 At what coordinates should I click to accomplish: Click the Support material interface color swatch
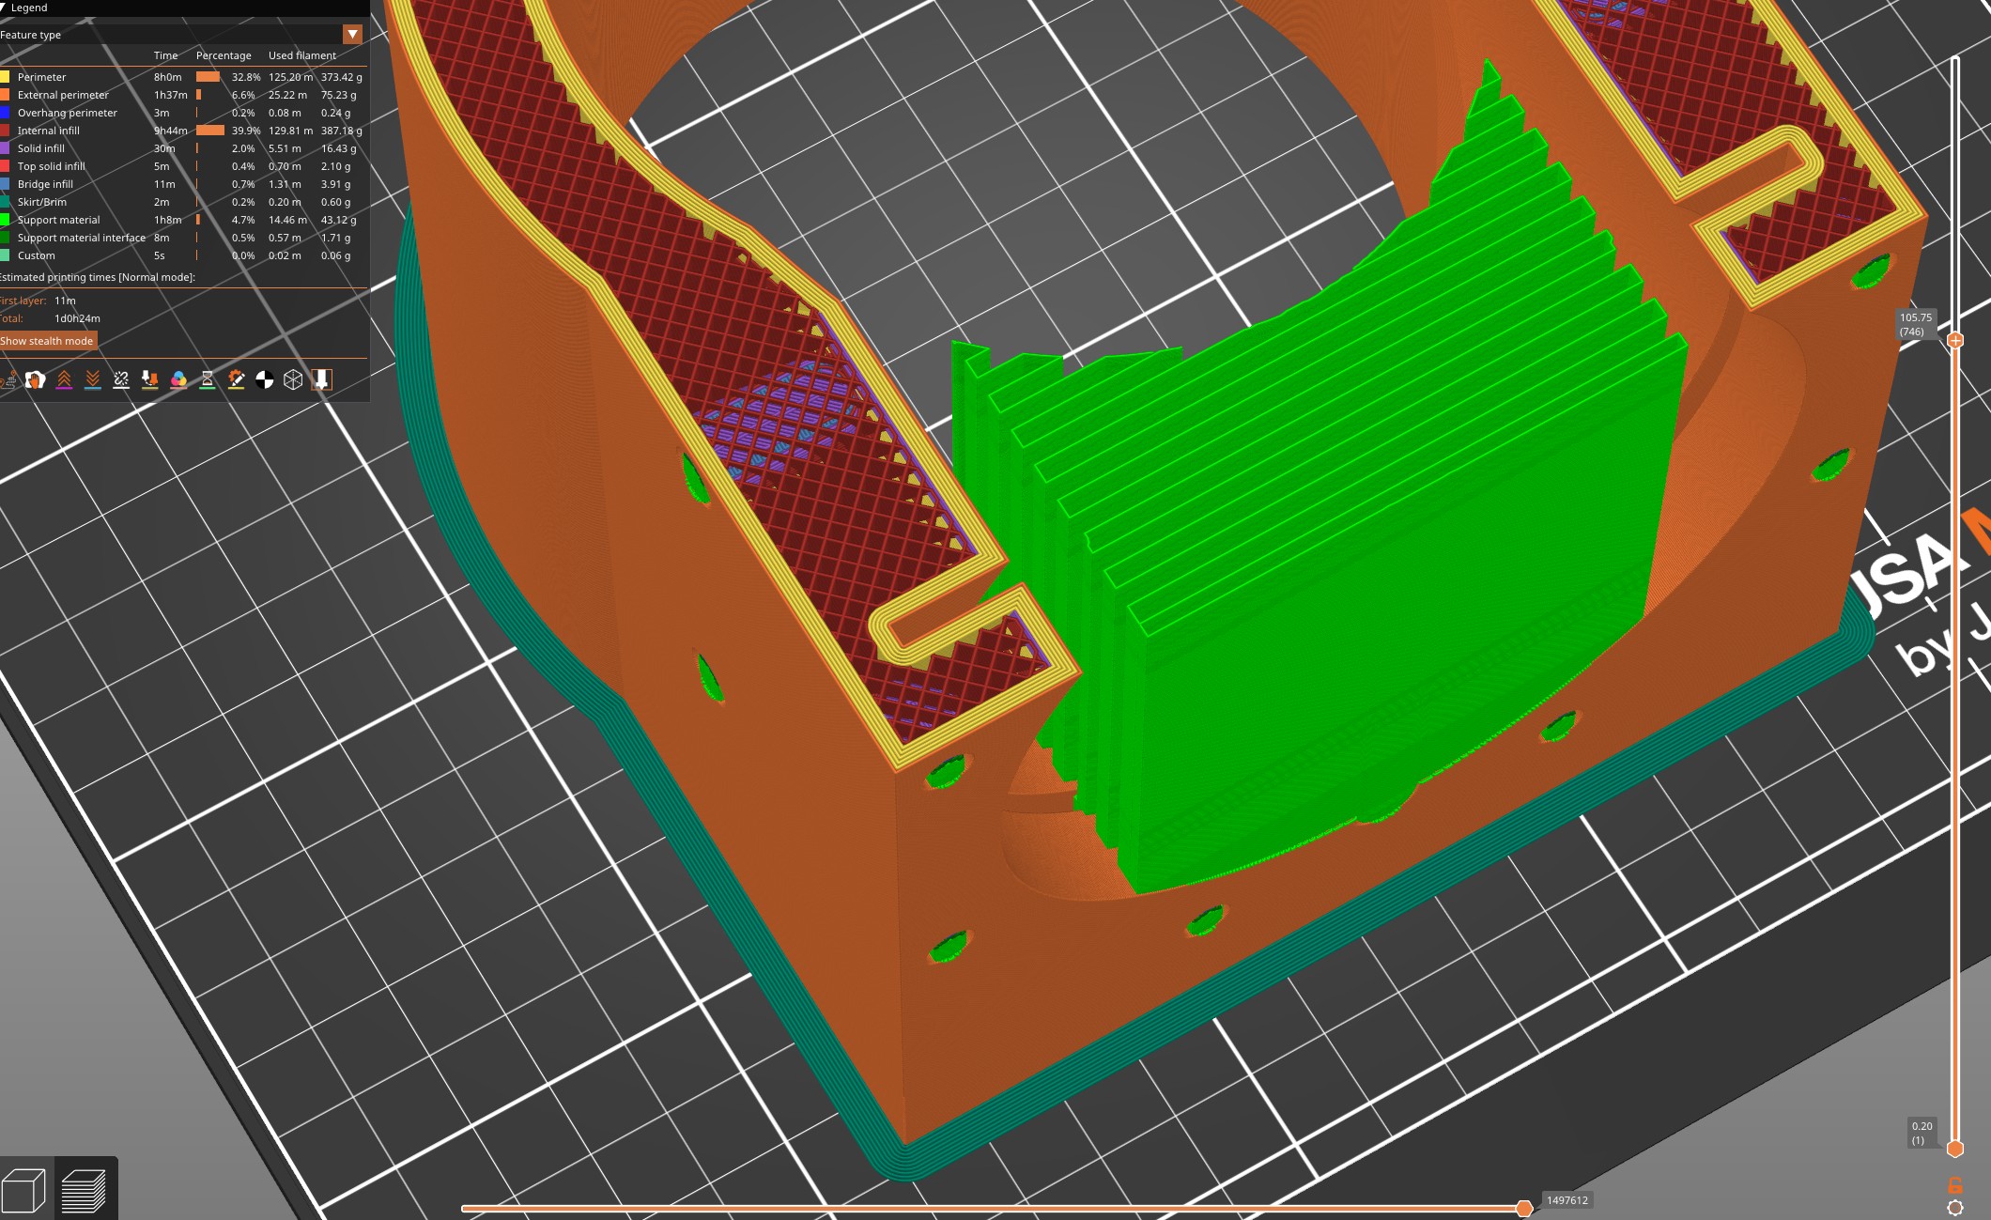(5, 238)
